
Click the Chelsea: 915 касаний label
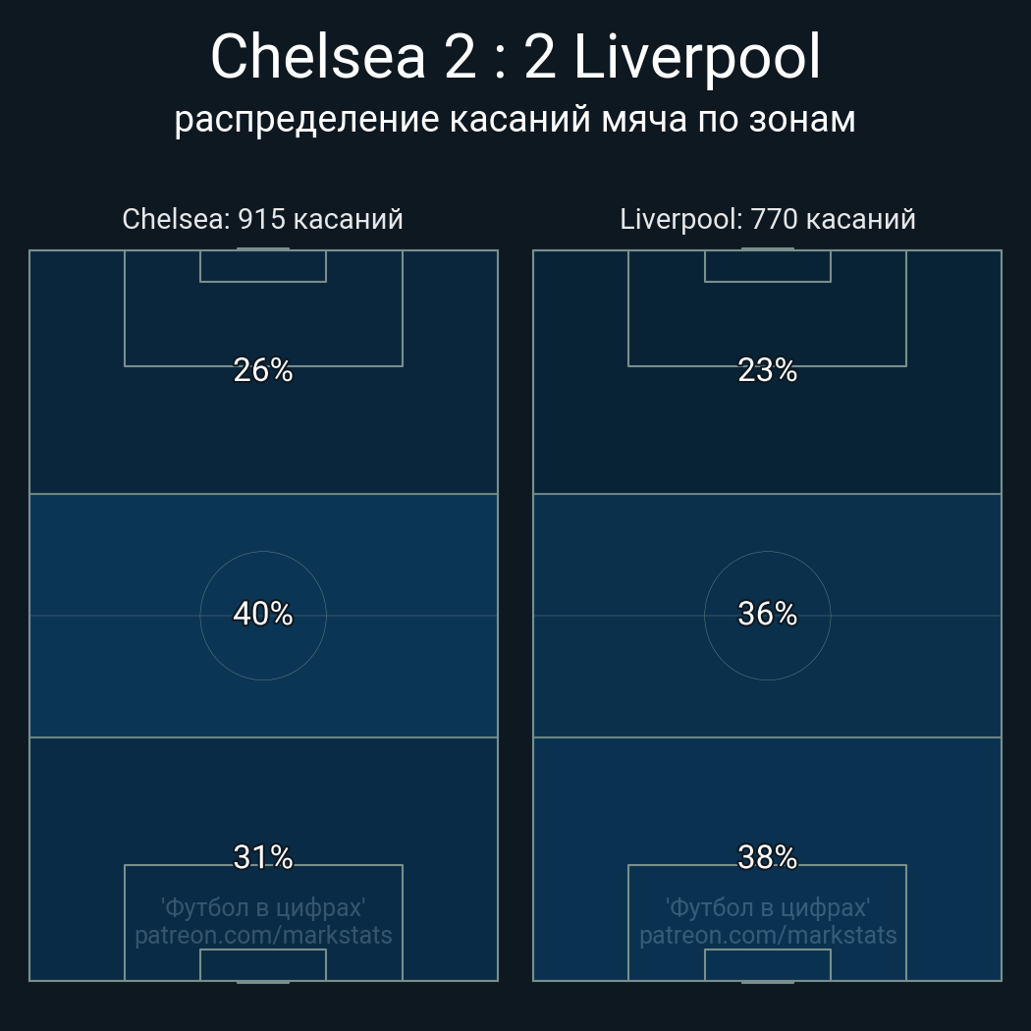point(262,219)
